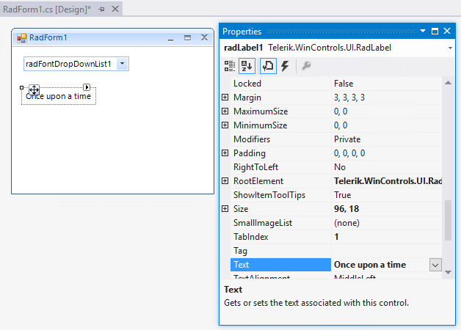This screenshot has height=330, width=461.
Task: Click the Properties grid scrollbar thumb
Action: pyautogui.click(x=448, y=220)
